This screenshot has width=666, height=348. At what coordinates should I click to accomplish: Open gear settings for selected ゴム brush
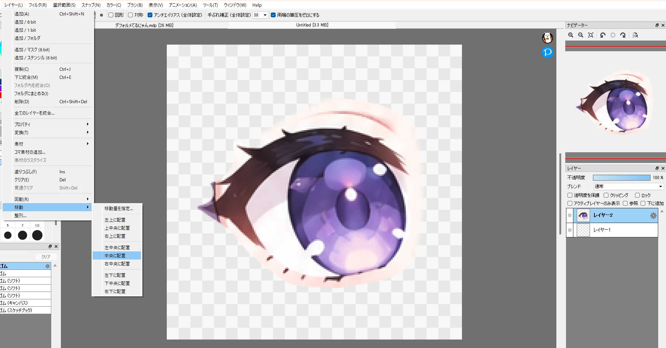coord(48,266)
